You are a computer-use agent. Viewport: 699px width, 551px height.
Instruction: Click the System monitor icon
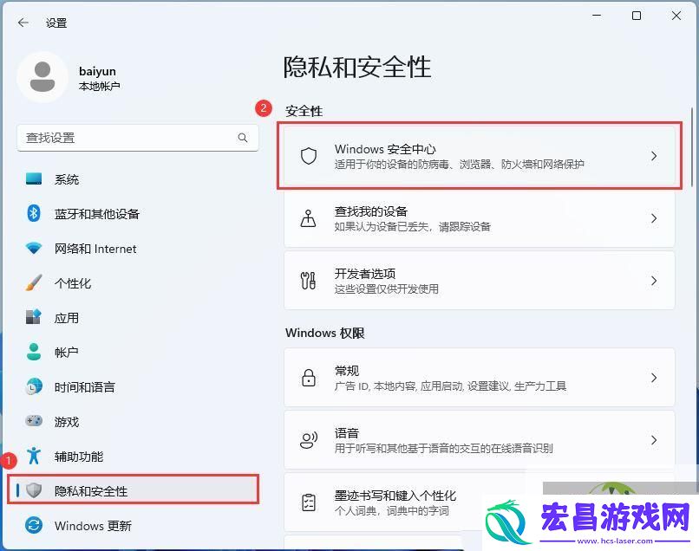point(34,179)
